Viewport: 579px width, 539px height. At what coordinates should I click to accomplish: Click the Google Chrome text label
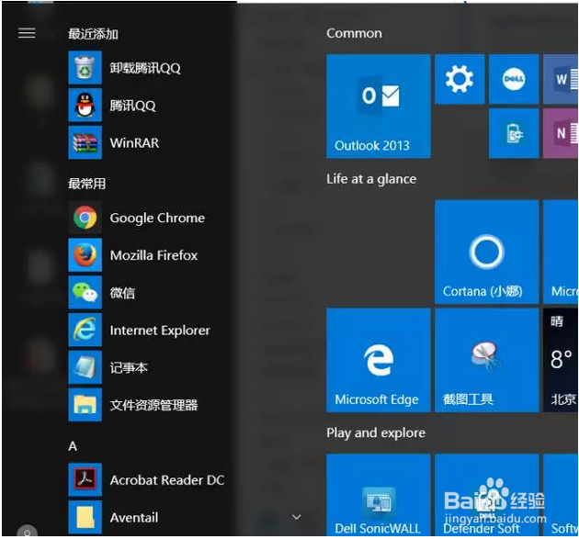(x=157, y=218)
